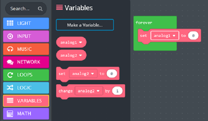Image resolution: width=208 pixels, height=121 pixels.
Task: Select the VARIABLES category
Action: point(26,101)
